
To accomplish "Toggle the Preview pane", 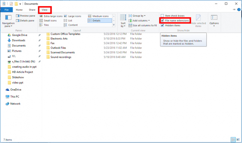I will tap(26, 16).
